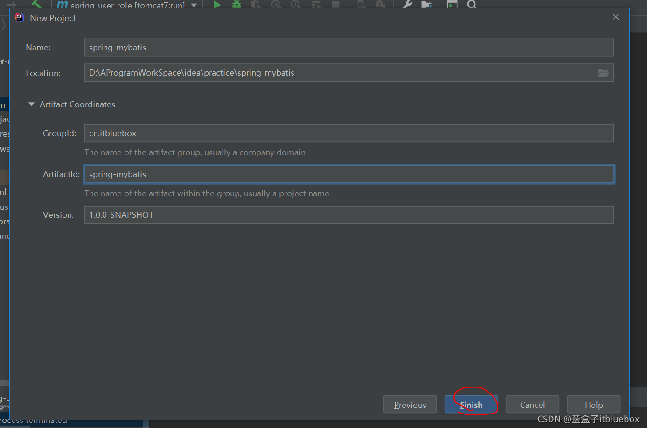Screen dimensions: 647x428
Task: Start debugging with the green bug icon
Action: click(237, 4)
